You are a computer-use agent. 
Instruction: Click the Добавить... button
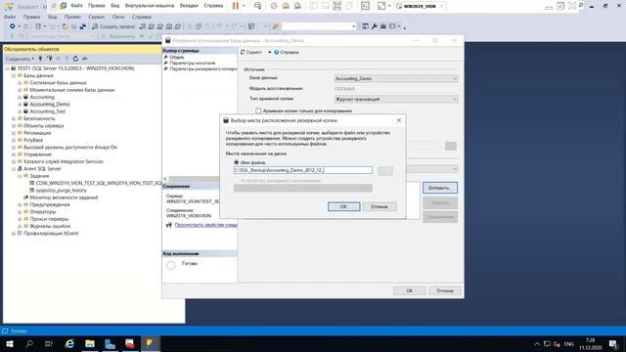[439, 188]
